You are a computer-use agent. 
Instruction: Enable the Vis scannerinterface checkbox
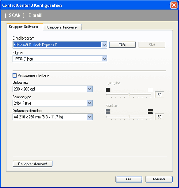pos(15,75)
